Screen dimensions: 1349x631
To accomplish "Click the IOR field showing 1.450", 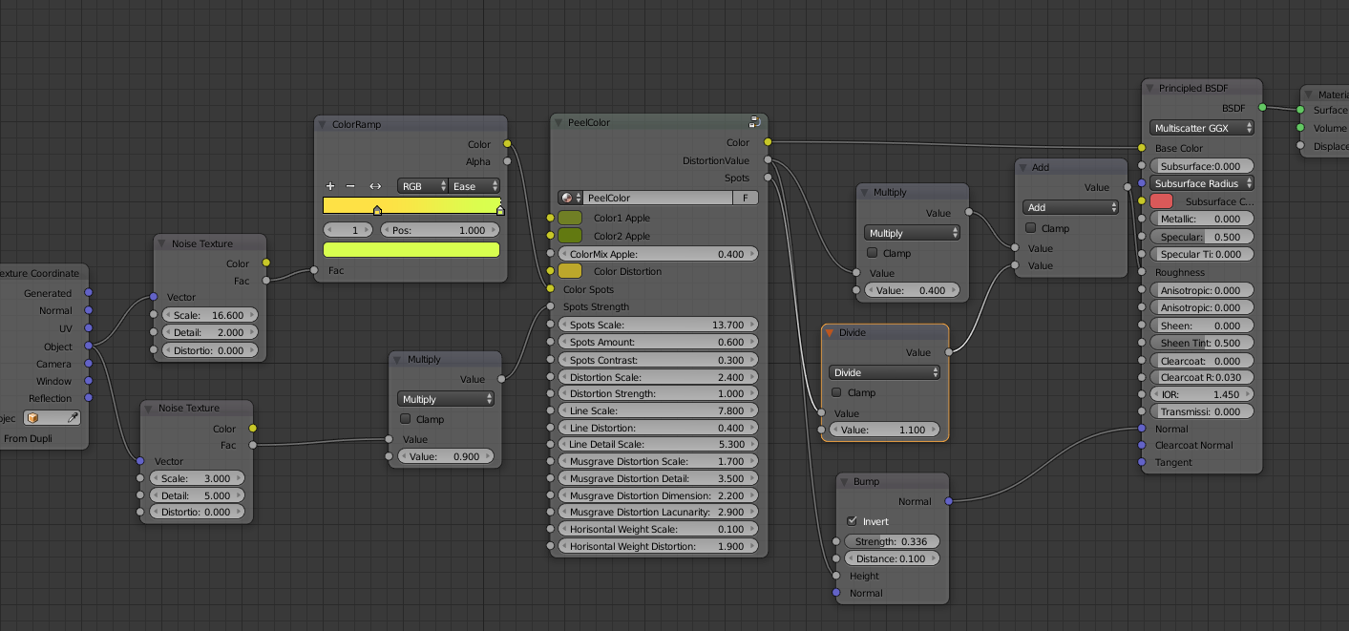I will (x=1202, y=393).
